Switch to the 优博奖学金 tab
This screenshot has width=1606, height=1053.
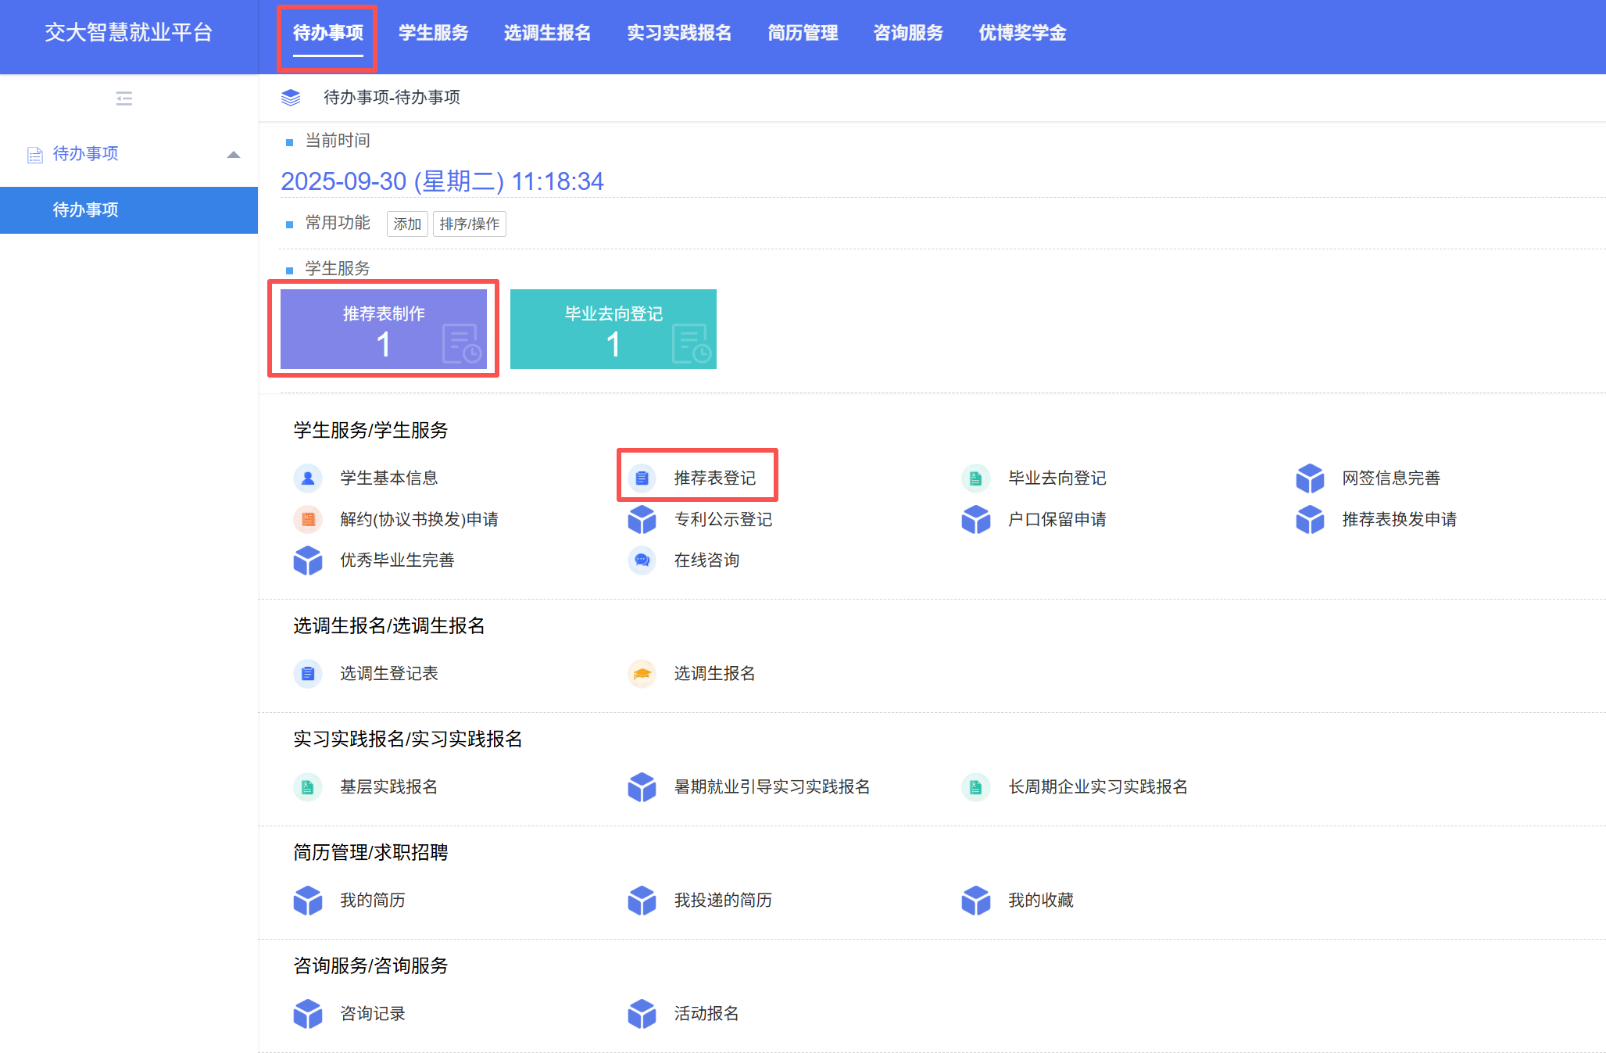pos(1022,33)
